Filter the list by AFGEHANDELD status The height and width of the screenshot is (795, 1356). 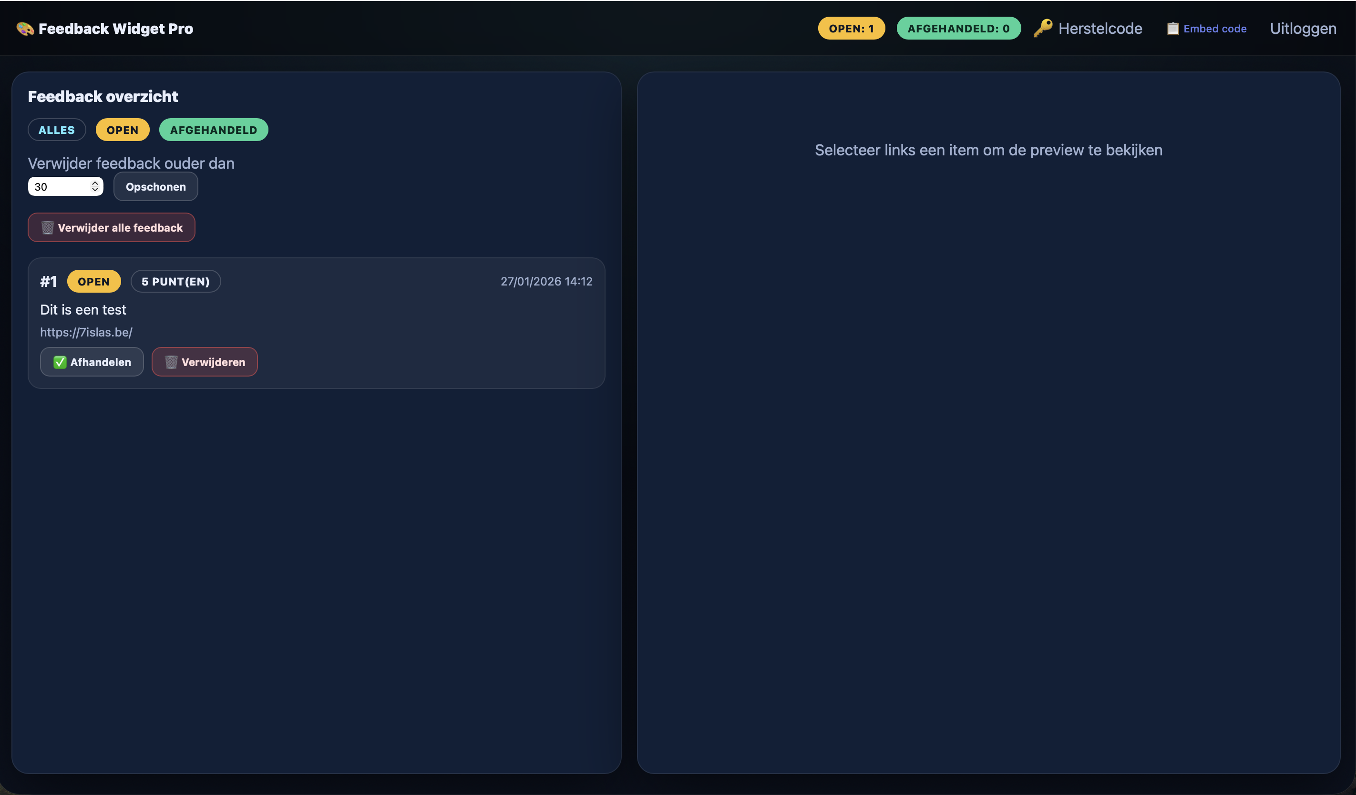pyautogui.click(x=213, y=130)
